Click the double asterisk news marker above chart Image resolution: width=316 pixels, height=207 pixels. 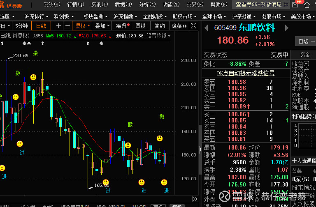(x=27, y=43)
